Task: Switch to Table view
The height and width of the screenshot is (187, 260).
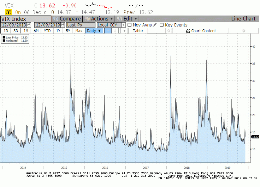Action: coord(138,31)
